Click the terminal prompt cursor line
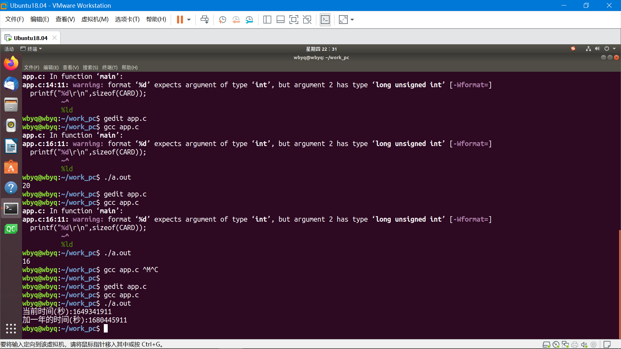 click(65, 329)
